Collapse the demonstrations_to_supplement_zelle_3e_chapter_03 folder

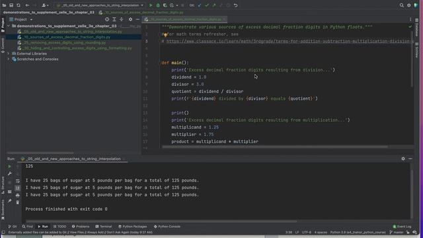(9, 26)
